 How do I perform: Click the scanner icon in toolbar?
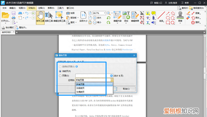[20, 13]
